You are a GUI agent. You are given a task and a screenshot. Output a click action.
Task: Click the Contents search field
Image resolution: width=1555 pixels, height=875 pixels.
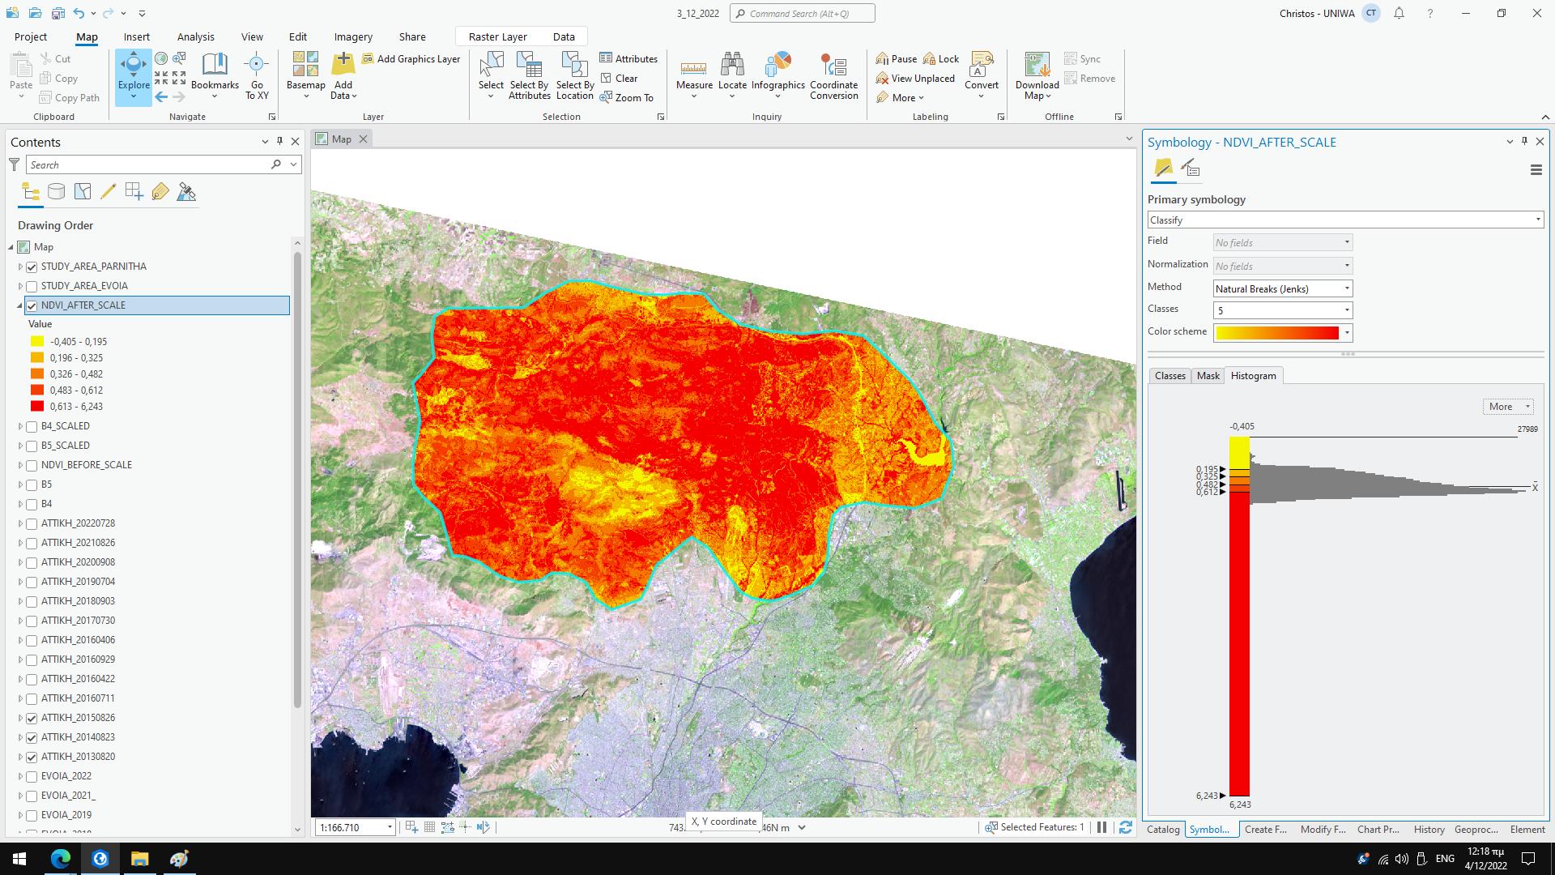point(148,164)
